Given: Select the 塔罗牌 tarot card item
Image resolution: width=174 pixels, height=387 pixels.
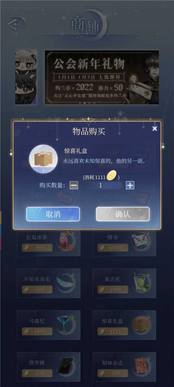Looking at the screenshot, I should pyautogui.click(x=49, y=367).
